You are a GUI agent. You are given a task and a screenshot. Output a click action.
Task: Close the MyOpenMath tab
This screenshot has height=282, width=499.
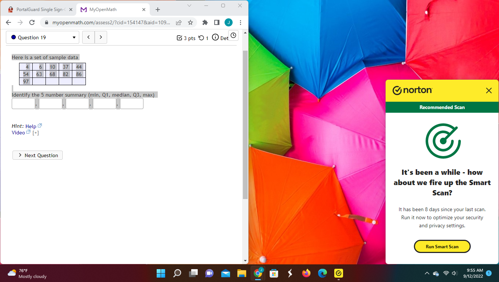tap(143, 10)
